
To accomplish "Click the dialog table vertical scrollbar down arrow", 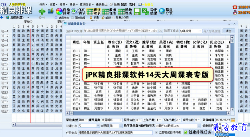I will click(232, 109).
